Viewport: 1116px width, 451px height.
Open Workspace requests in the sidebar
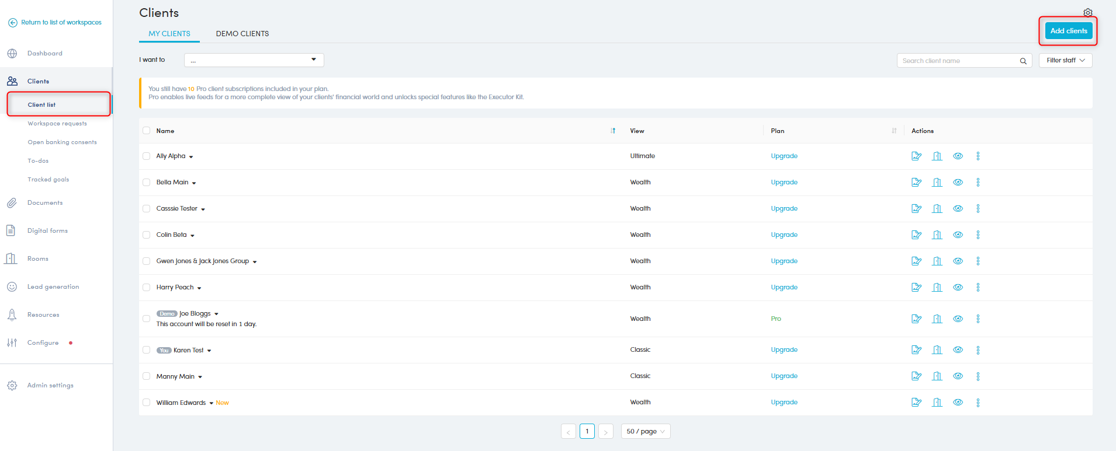pyautogui.click(x=57, y=124)
